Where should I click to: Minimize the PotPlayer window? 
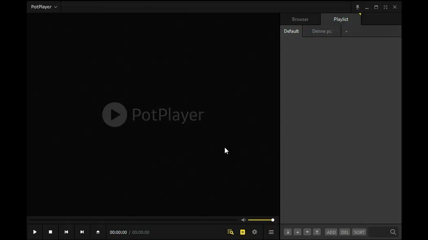point(367,7)
